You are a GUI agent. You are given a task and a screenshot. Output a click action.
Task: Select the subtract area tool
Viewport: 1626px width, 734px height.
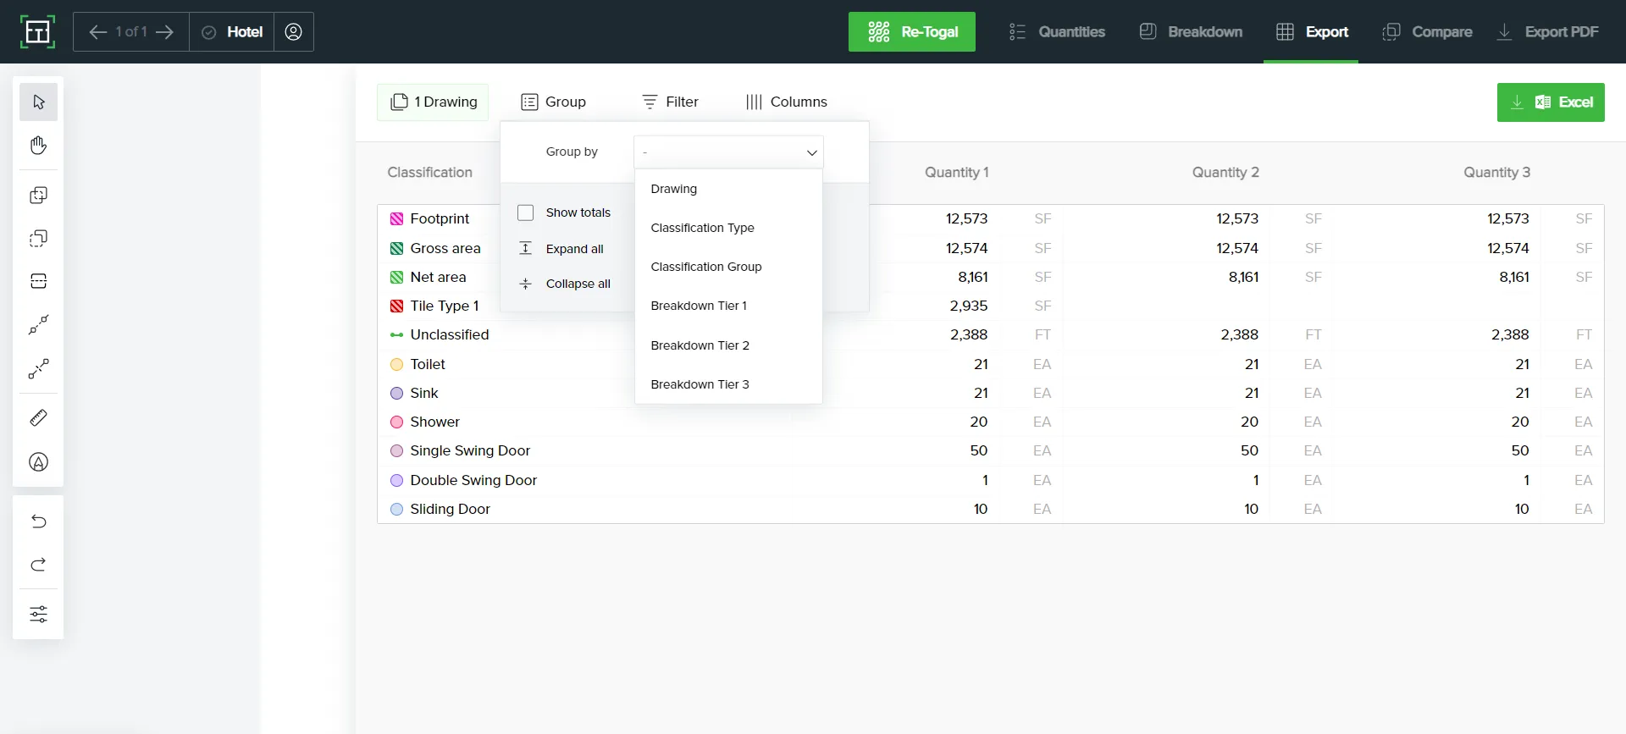point(38,239)
